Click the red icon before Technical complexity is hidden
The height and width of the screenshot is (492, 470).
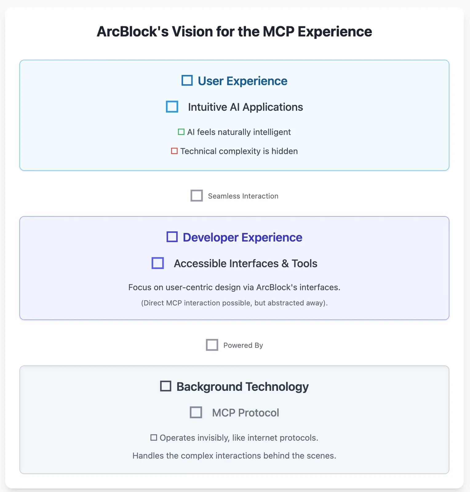pos(174,151)
